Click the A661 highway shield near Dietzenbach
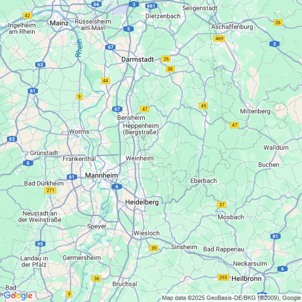 pyautogui.click(x=151, y=6)
